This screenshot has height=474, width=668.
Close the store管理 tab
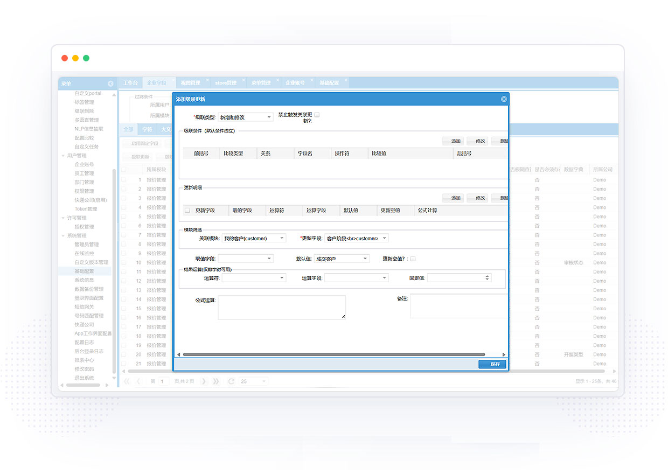click(243, 80)
